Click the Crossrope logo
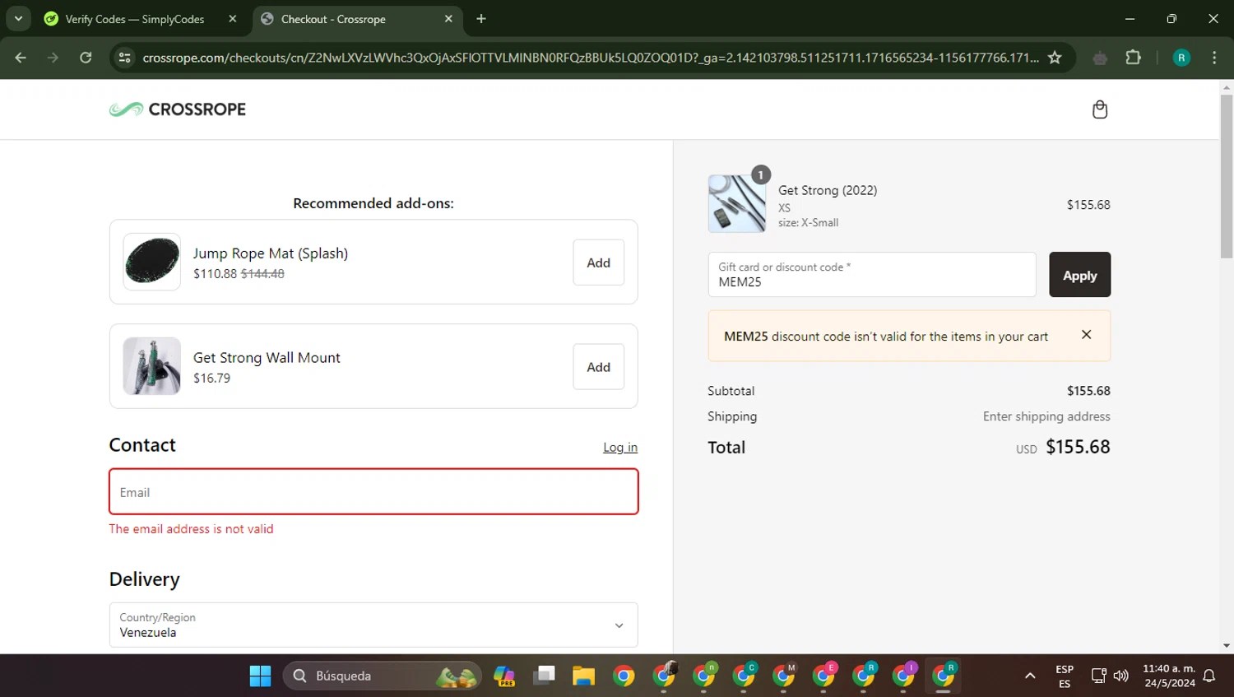This screenshot has width=1234, height=697. 178,109
